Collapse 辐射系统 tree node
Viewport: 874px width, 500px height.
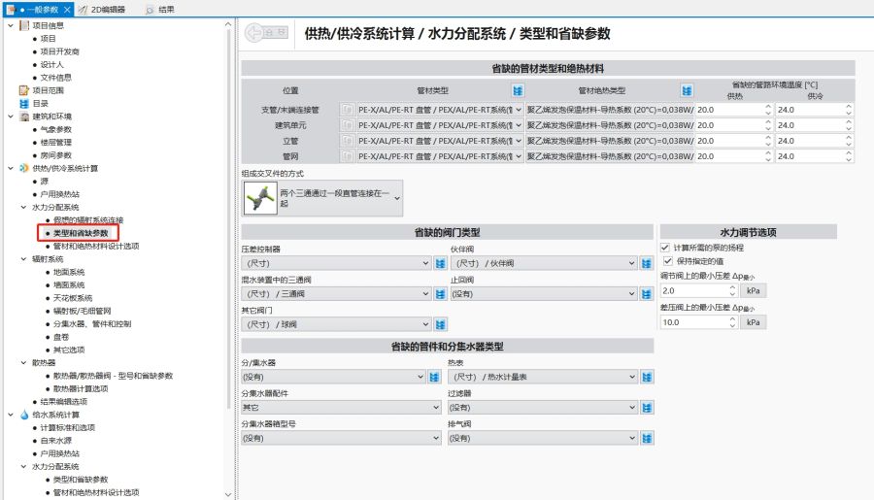[23, 258]
